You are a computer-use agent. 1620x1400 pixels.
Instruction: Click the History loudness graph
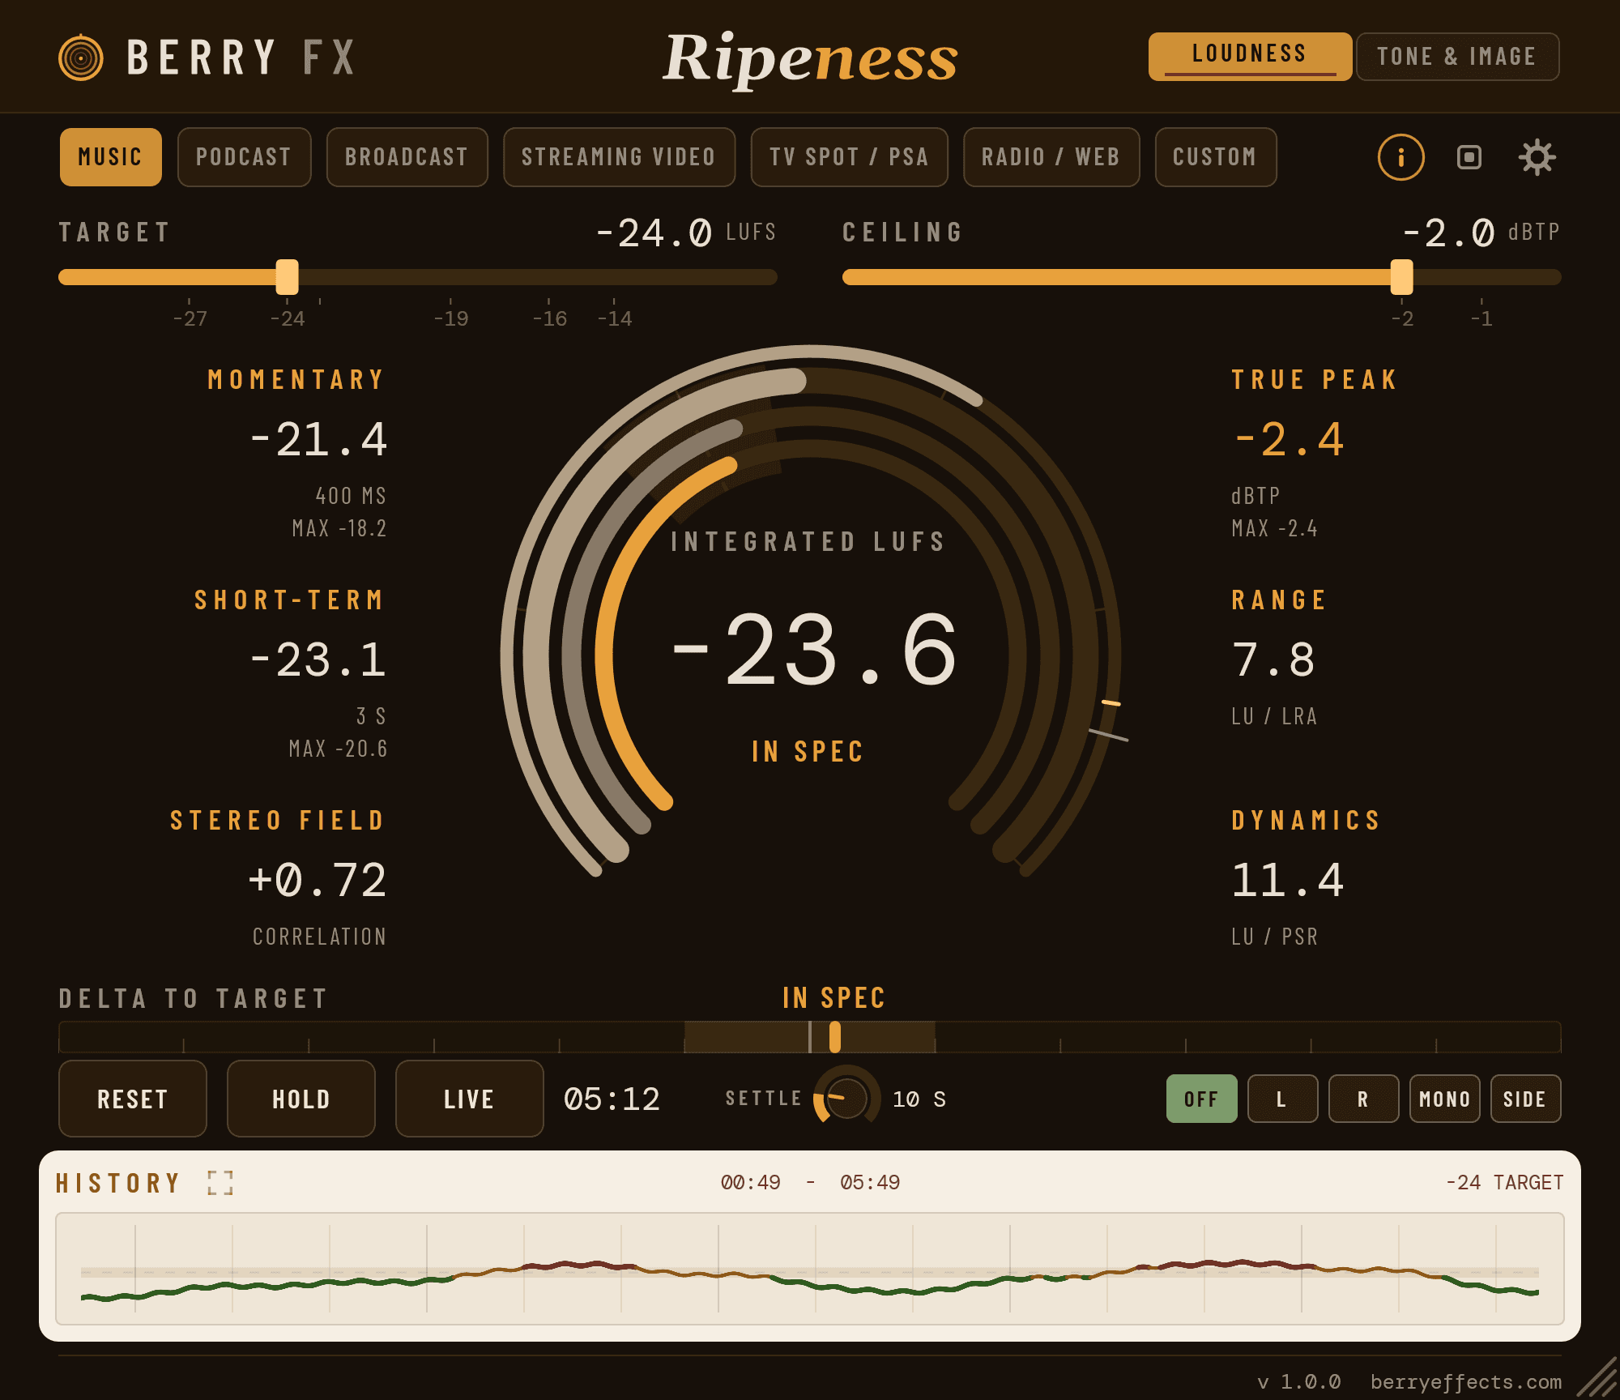[x=809, y=1269]
